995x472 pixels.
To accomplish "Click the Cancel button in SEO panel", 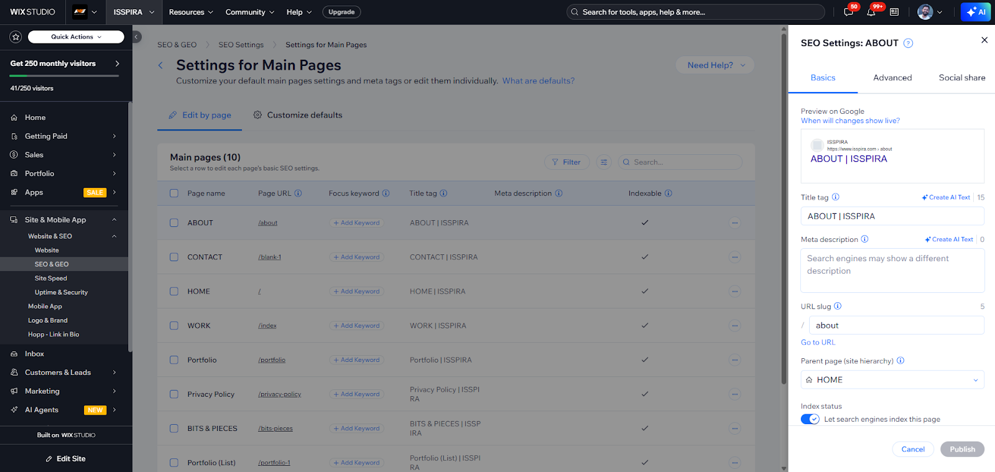I will [913, 449].
